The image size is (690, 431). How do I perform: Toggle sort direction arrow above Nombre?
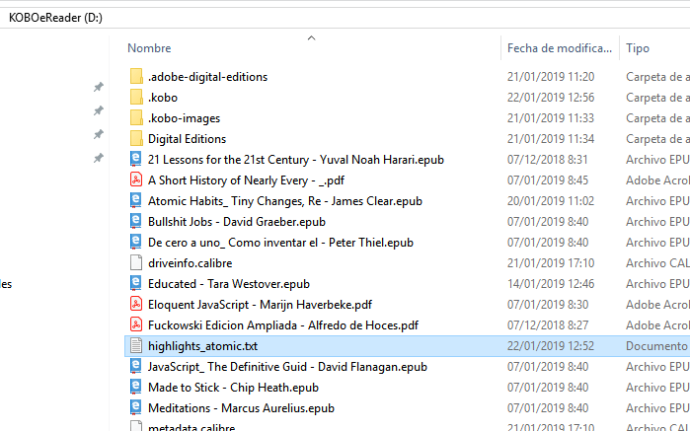tap(312, 37)
